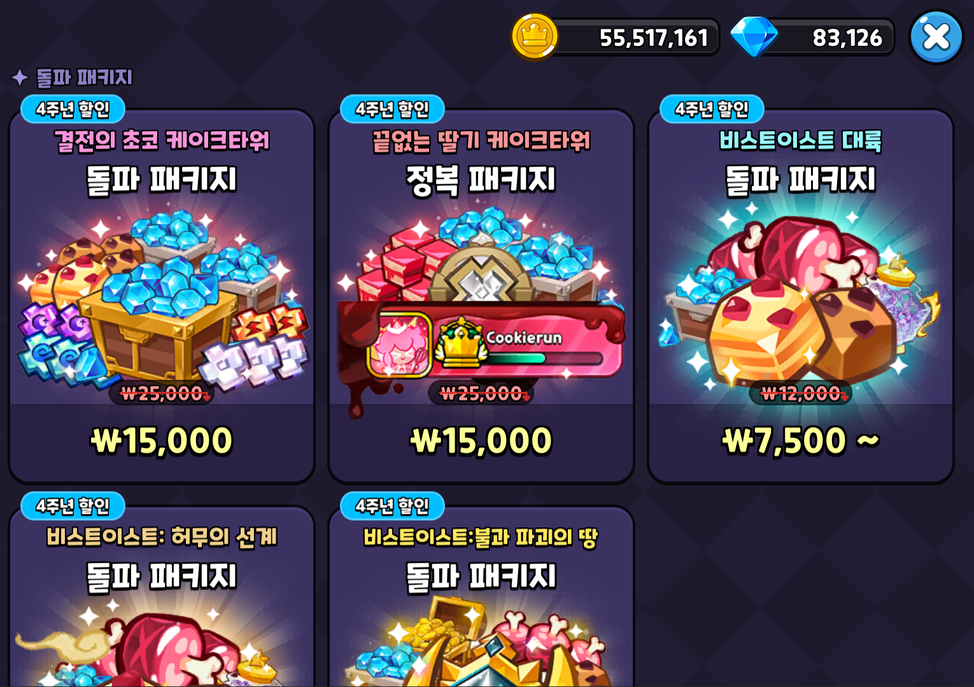Image resolution: width=974 pixels, height=687 pixels.
Task: Tap the pink cookie profile portrait
Action: point(399,343)
